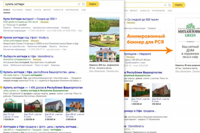Click Михайловка Green animated banner in right window
This screenshot has width=200, height=133.
click(188, 40)
